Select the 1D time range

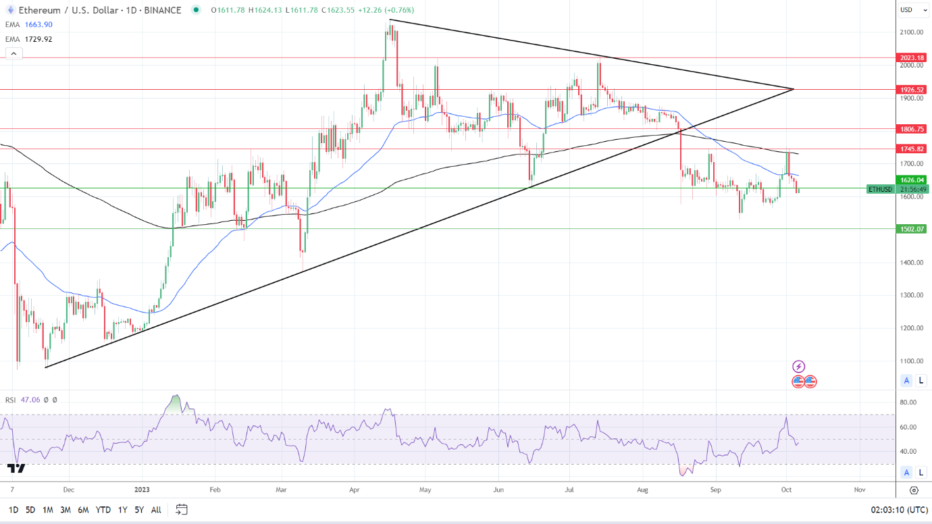pyautogui.click(x=14, y=510)
